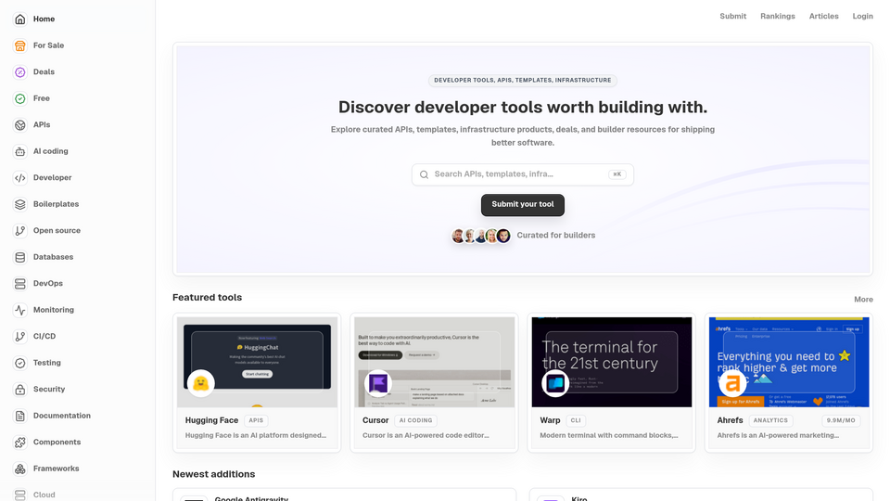Click the DevOps server icon
This screenshot has width=890, height=501.
click(19, 284)
